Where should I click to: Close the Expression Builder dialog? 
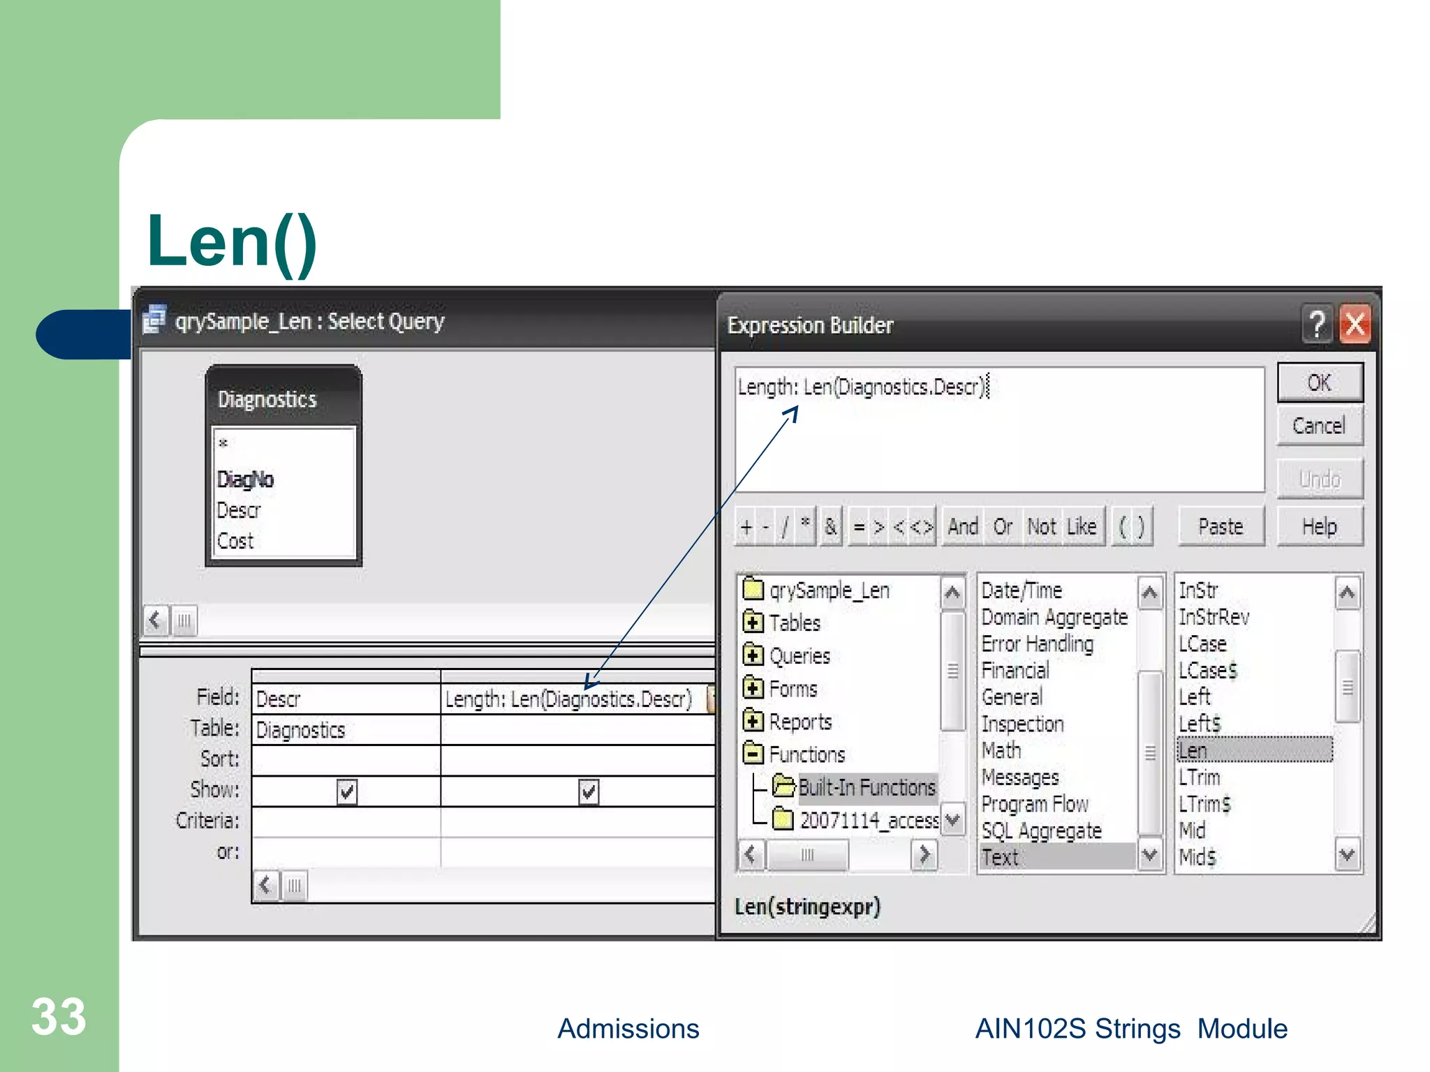(x=1355, y=325)
